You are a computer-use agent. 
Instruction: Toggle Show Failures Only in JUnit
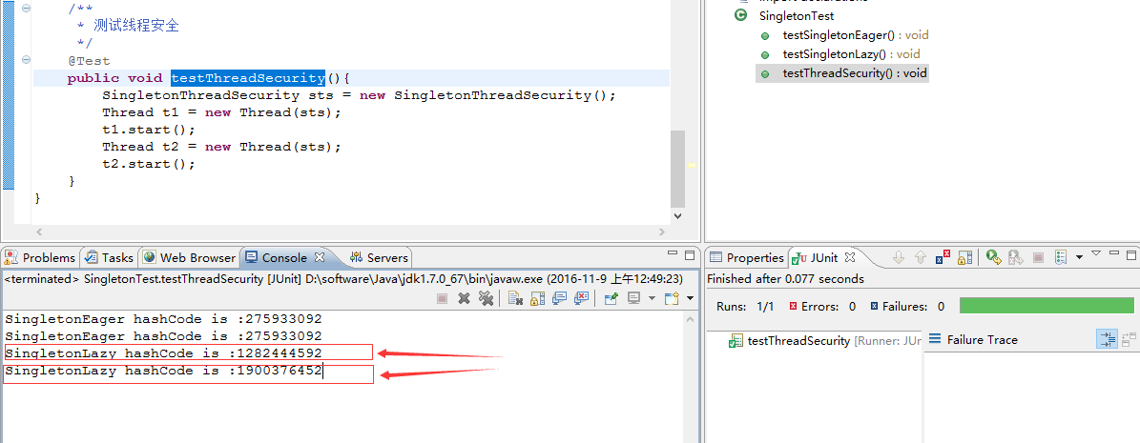pos(943,256)
